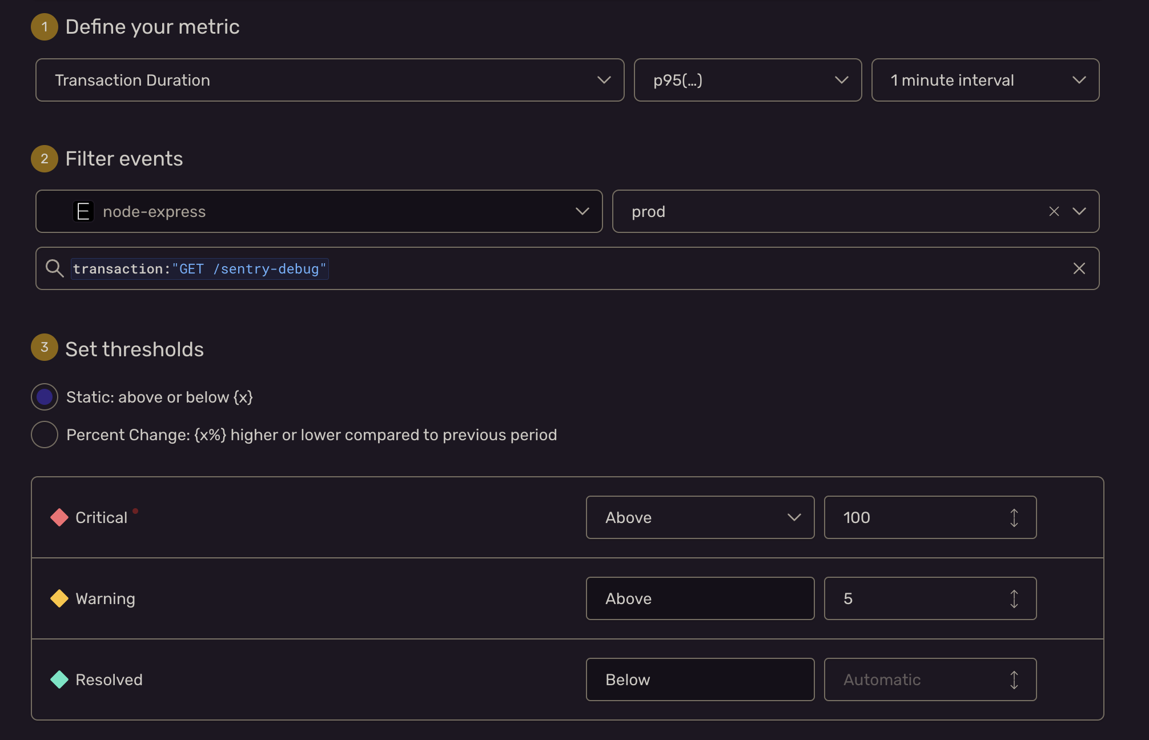Image resolution: width=1149 pixels, height=740 pixels.
Task: Click the step 1 Define your metric badge
Action: pyautogui.click(x=44, y=27)
